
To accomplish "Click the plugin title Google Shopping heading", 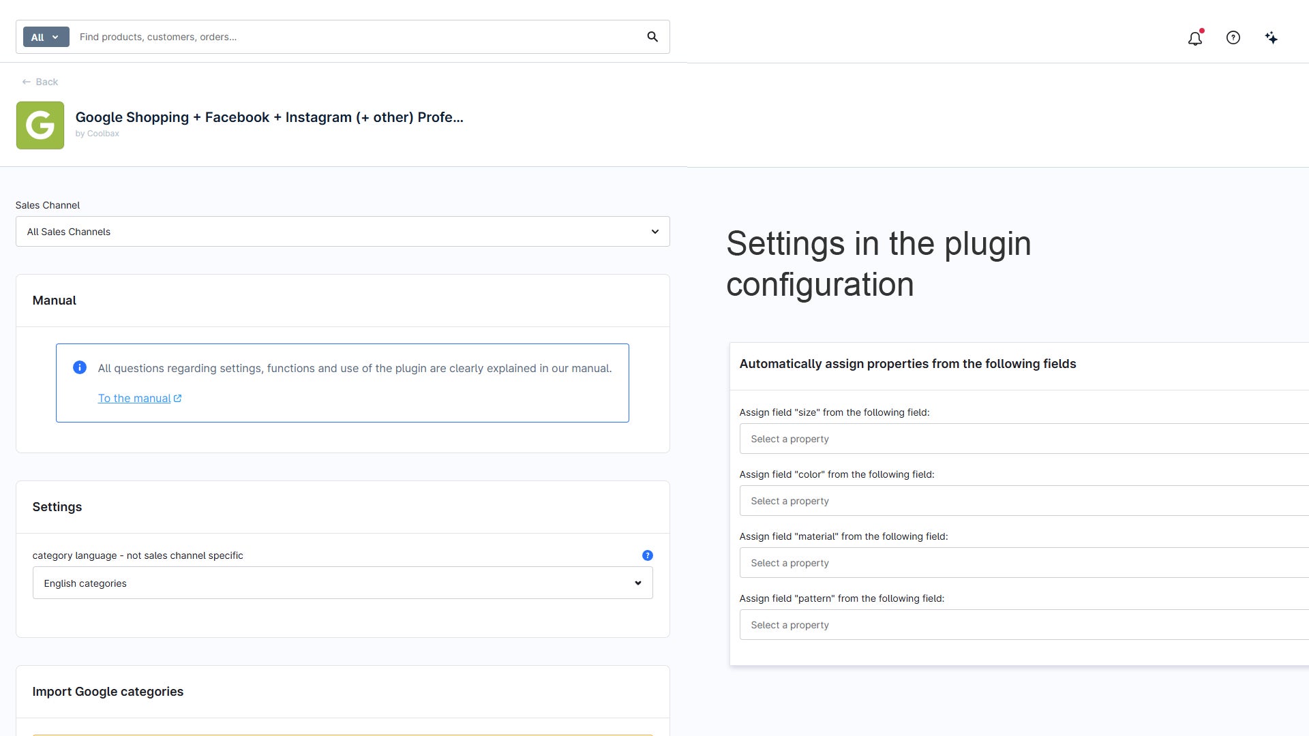I will [269, 117].
